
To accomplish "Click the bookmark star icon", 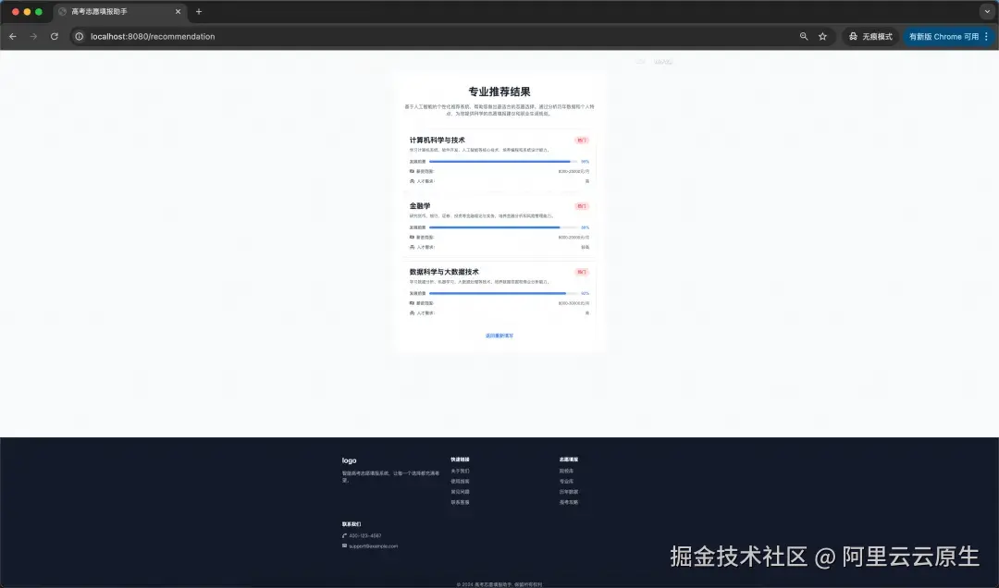I will [x=822, y=36].
